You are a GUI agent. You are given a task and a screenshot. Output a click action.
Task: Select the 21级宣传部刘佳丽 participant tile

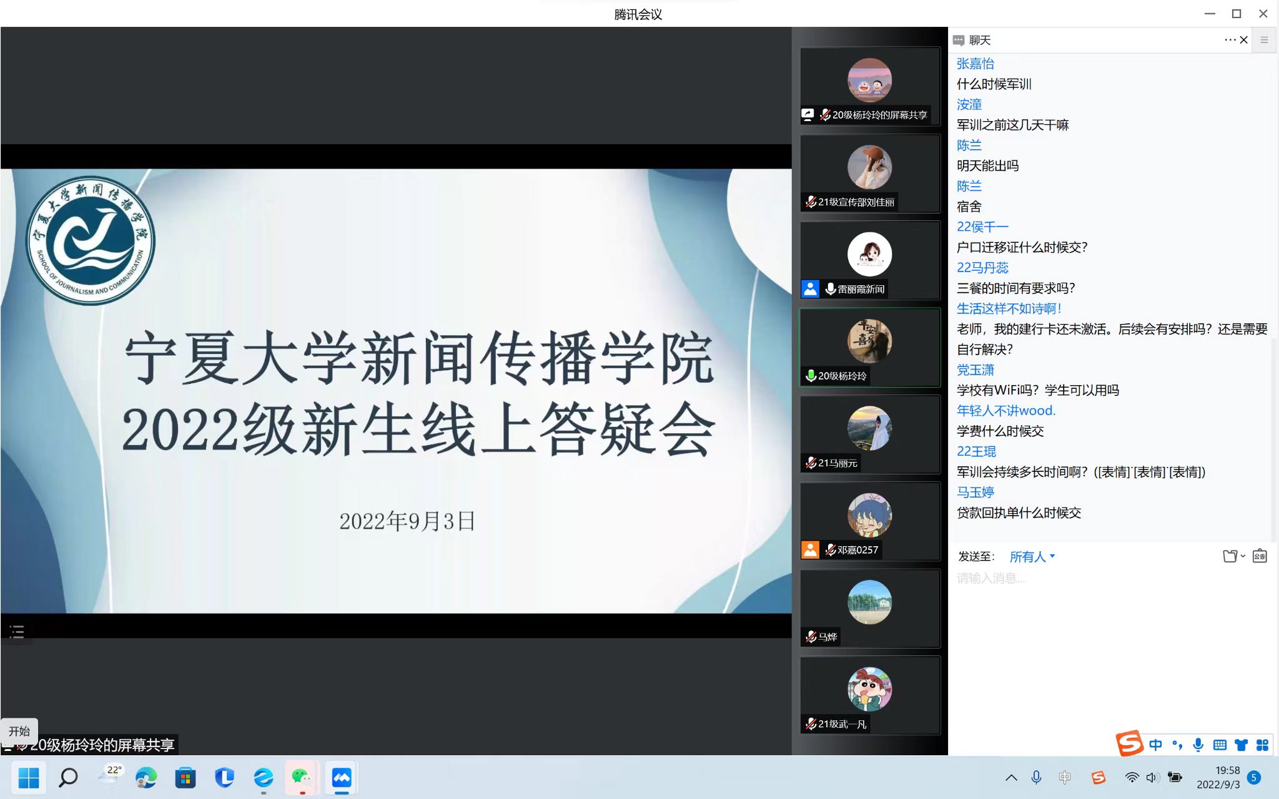click(869, 174)
